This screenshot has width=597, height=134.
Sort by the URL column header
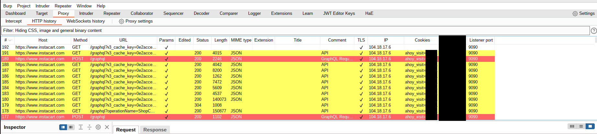[x=123, y=40]
